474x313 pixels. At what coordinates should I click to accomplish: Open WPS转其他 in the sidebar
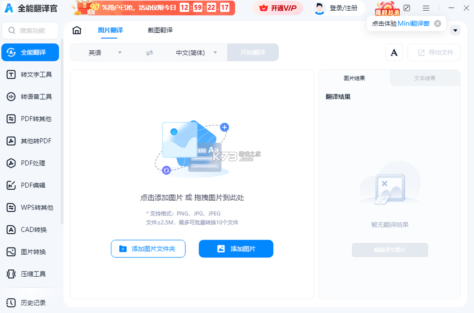point(30,207)
